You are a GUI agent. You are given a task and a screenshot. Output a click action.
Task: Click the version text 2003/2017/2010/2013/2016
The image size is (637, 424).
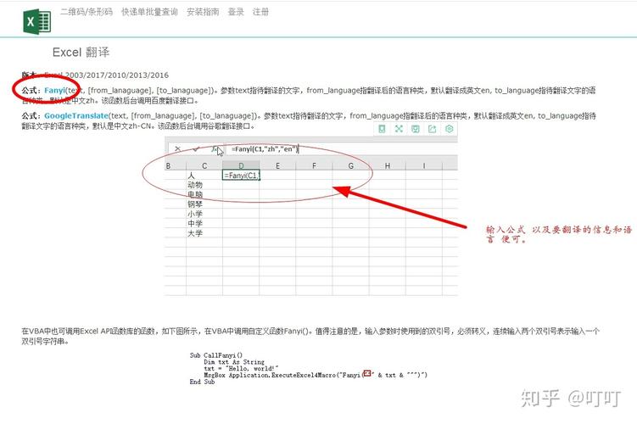point(117,75)
